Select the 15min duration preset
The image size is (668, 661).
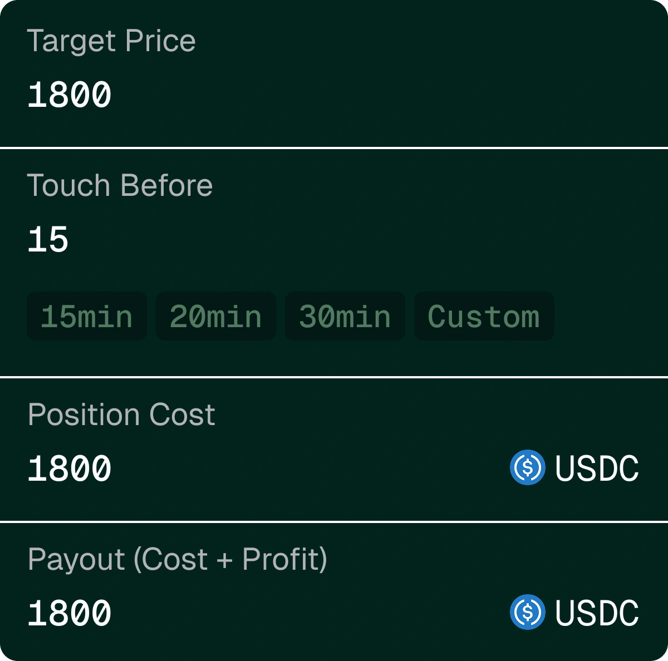click(87, 316)
